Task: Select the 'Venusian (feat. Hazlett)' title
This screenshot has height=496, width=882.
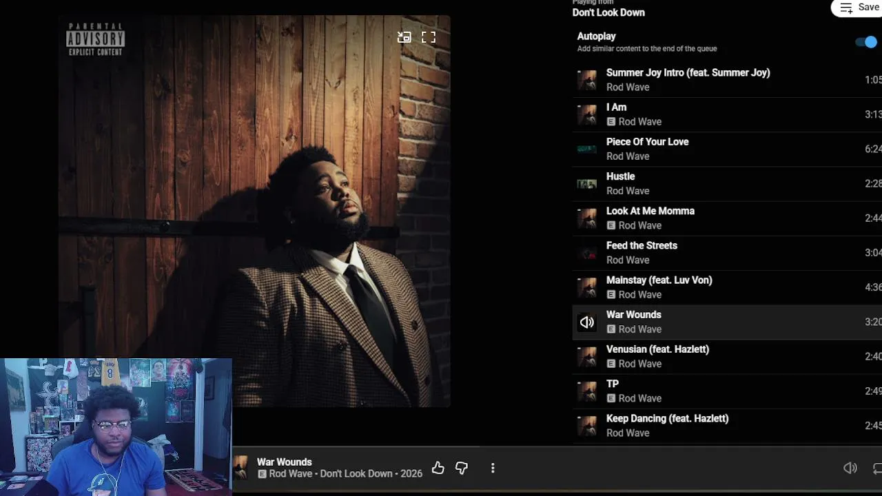Action: 658,349
